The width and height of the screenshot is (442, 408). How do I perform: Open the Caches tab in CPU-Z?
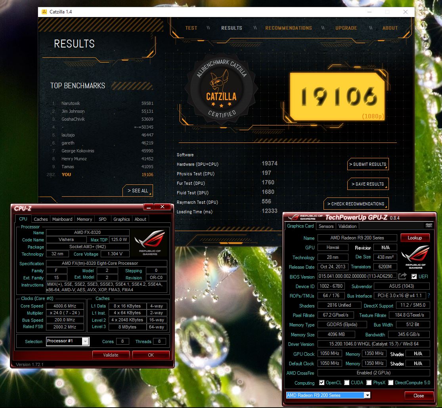click(x=40, y=219)
